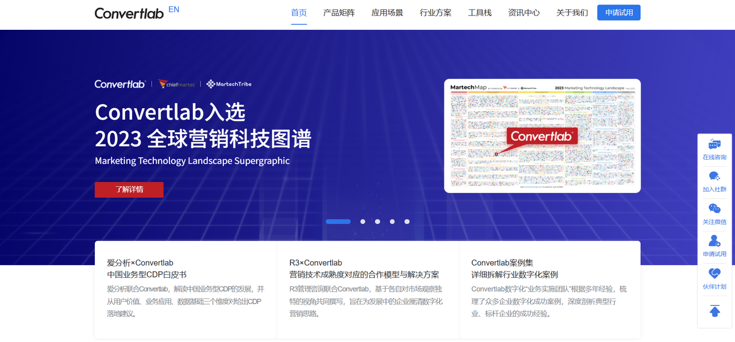Click the blue 申请试用 header button
The height and width of the screenshot is (342, 735).
coord(619,13)
